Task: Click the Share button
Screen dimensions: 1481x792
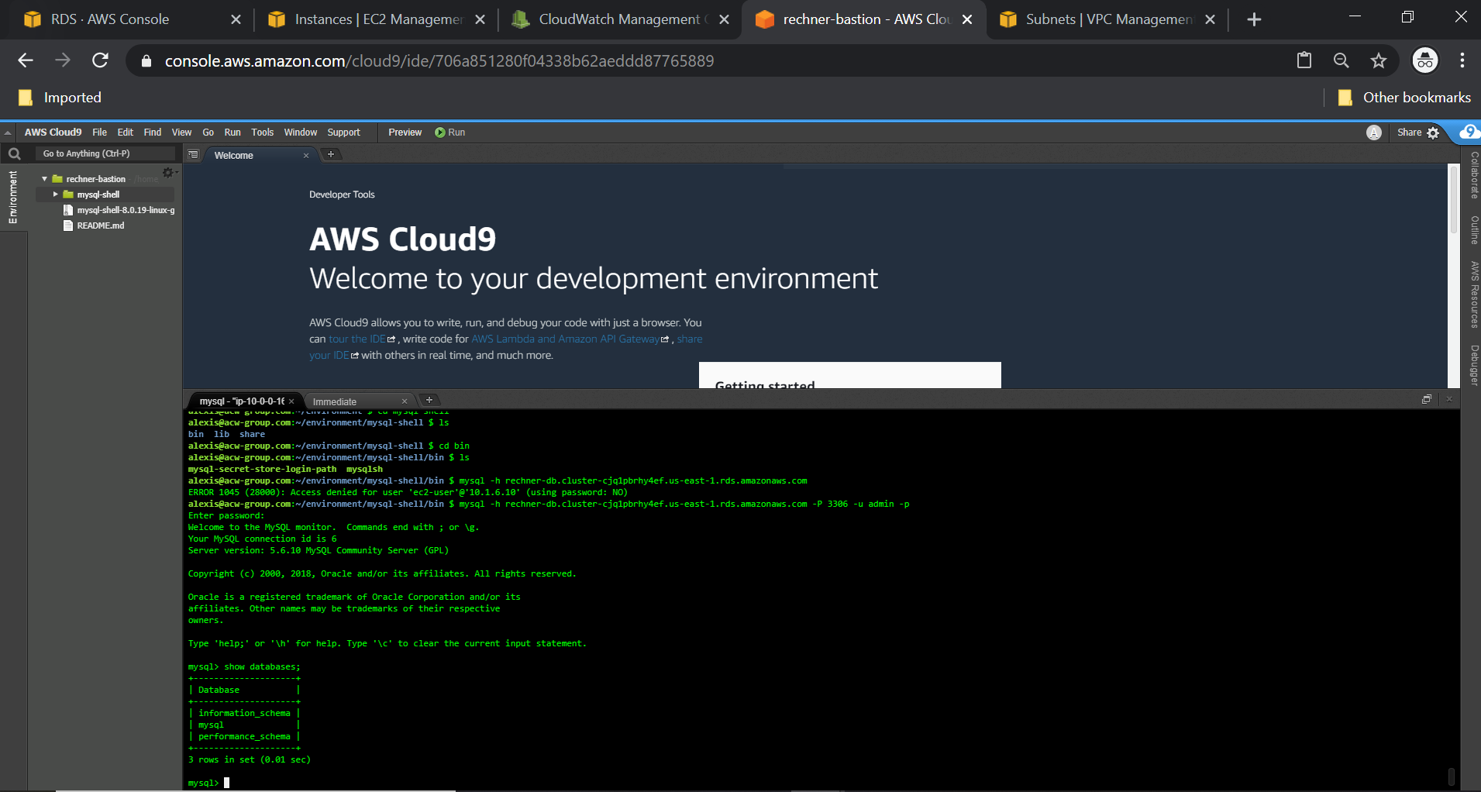Action: pos(1409,133)
